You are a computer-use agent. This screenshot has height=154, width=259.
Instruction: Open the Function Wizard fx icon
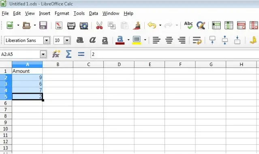coord(56,54)
